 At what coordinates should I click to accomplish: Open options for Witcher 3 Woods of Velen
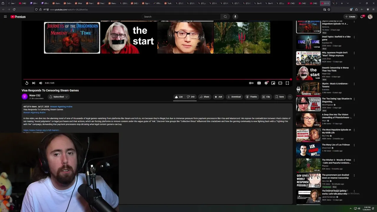pyautogui.click(x=354, y=160)
